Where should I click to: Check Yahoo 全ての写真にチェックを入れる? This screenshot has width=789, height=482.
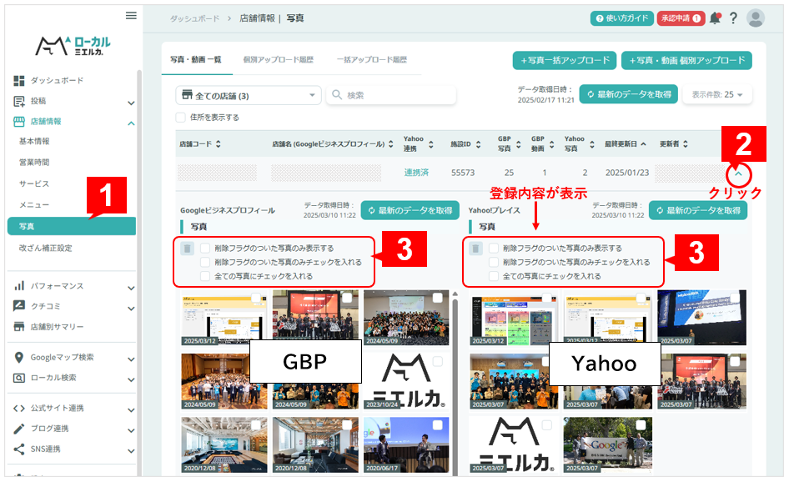(494, 276)
